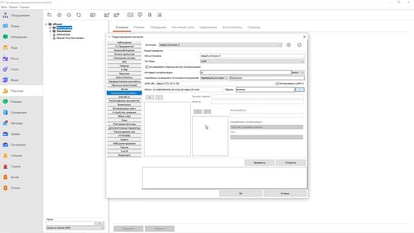Image resolution: width=414 pixels, height=233 pixels.
Task: Toggle the use LDAPv3 checkbox
Action: (278, 83)
